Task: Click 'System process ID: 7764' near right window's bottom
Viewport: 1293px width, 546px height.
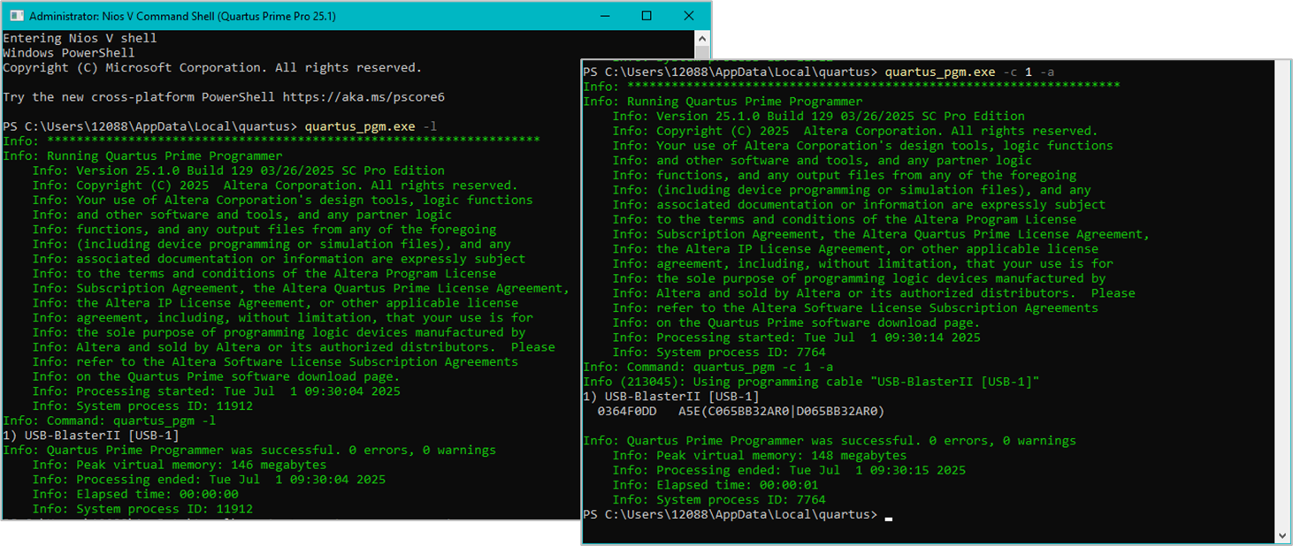Action: 718,500
